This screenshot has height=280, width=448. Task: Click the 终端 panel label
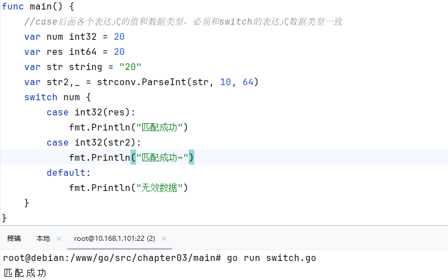(14, 239)
